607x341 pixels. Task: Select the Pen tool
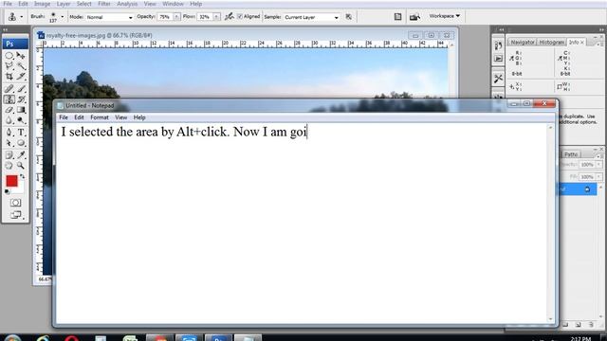pos(9,133)
